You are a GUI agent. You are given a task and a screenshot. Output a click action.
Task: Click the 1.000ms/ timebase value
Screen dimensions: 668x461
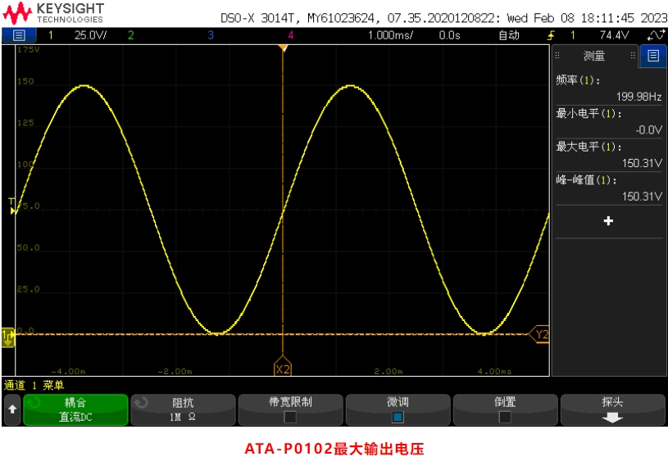390,35
